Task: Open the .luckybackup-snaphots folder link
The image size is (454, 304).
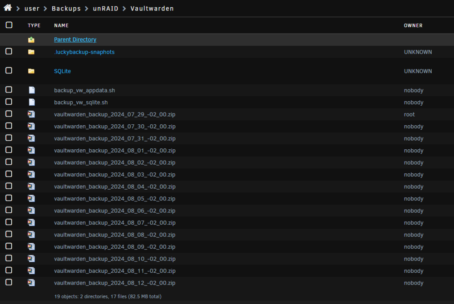Action: click(x=84, y=52)
